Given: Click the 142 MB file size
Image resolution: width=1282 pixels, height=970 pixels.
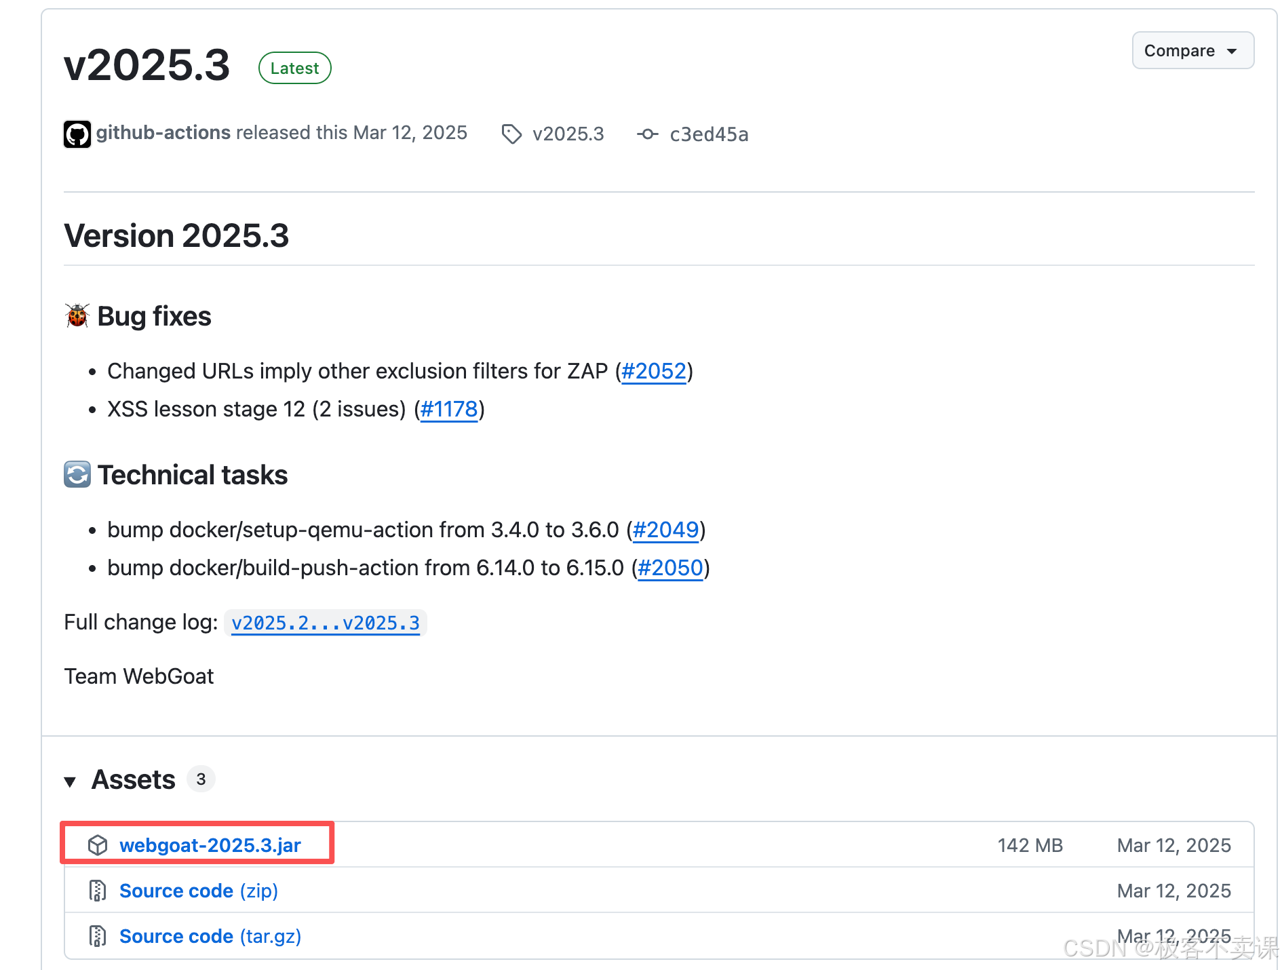Looking at the screenshot, I should click(x=1030, y=845).
